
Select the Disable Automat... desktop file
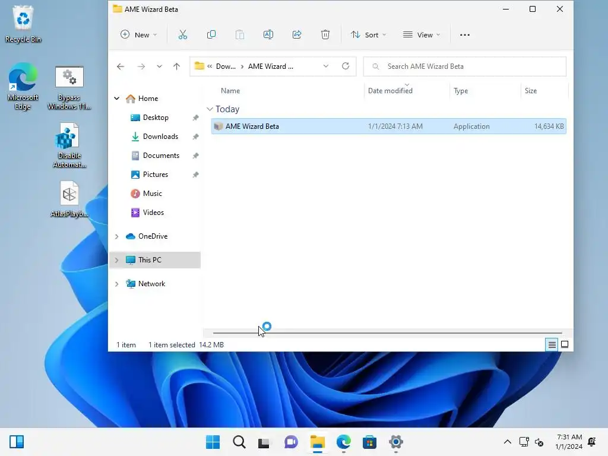(69, 145)
